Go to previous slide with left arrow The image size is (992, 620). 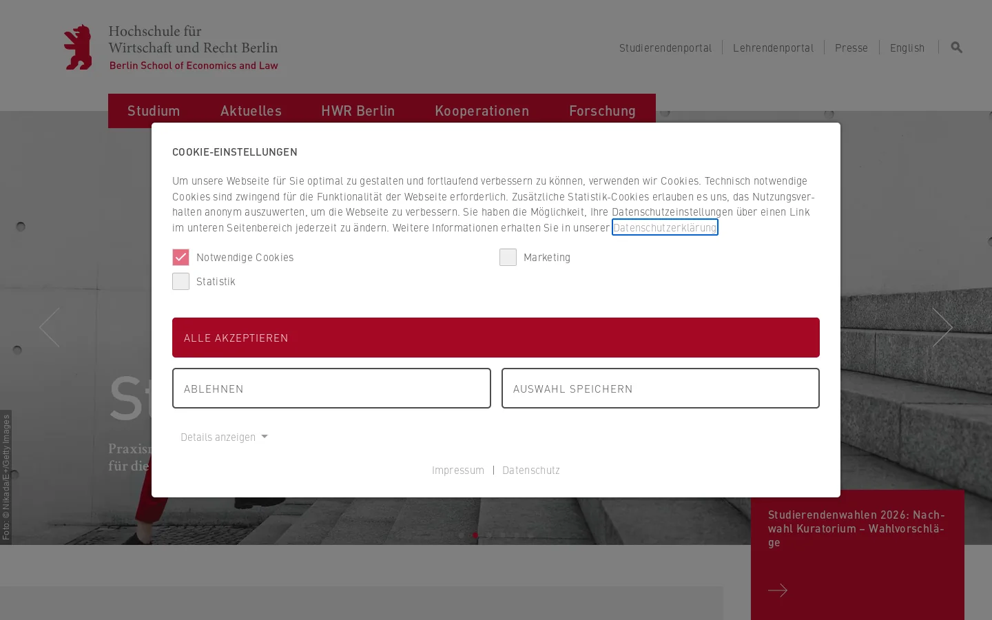50,327
